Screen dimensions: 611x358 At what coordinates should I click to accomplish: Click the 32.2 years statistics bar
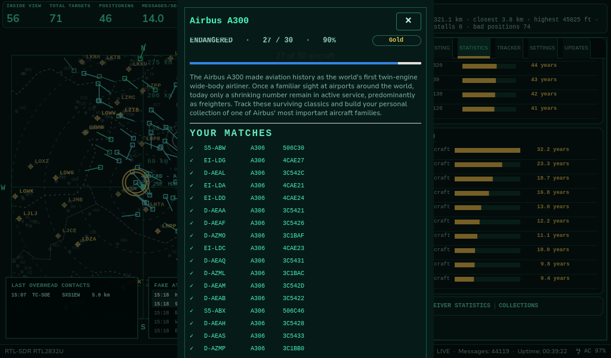click(x=487, y=150)
